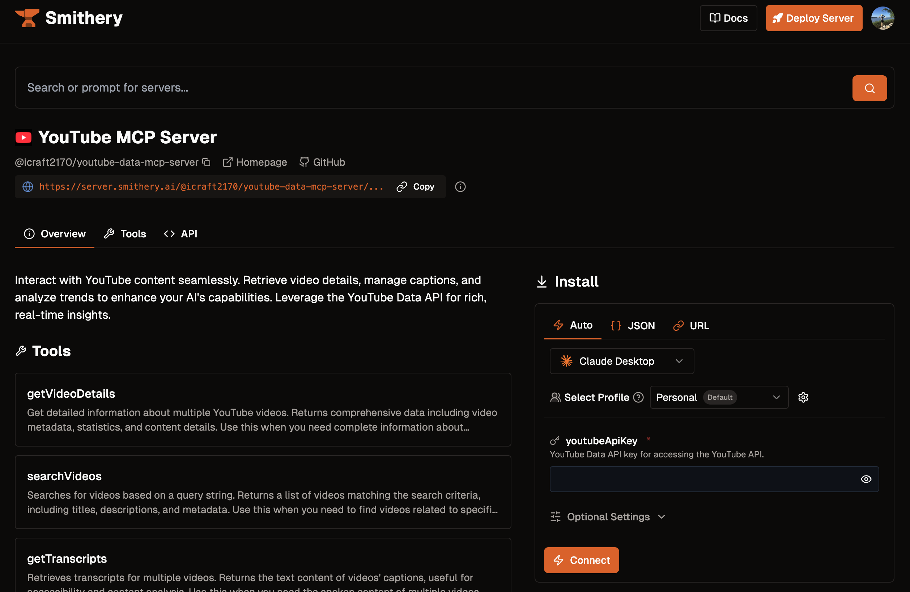910x592 pixels.
Task: Click the Deploy Server button
Action: [x=814, y=18]
